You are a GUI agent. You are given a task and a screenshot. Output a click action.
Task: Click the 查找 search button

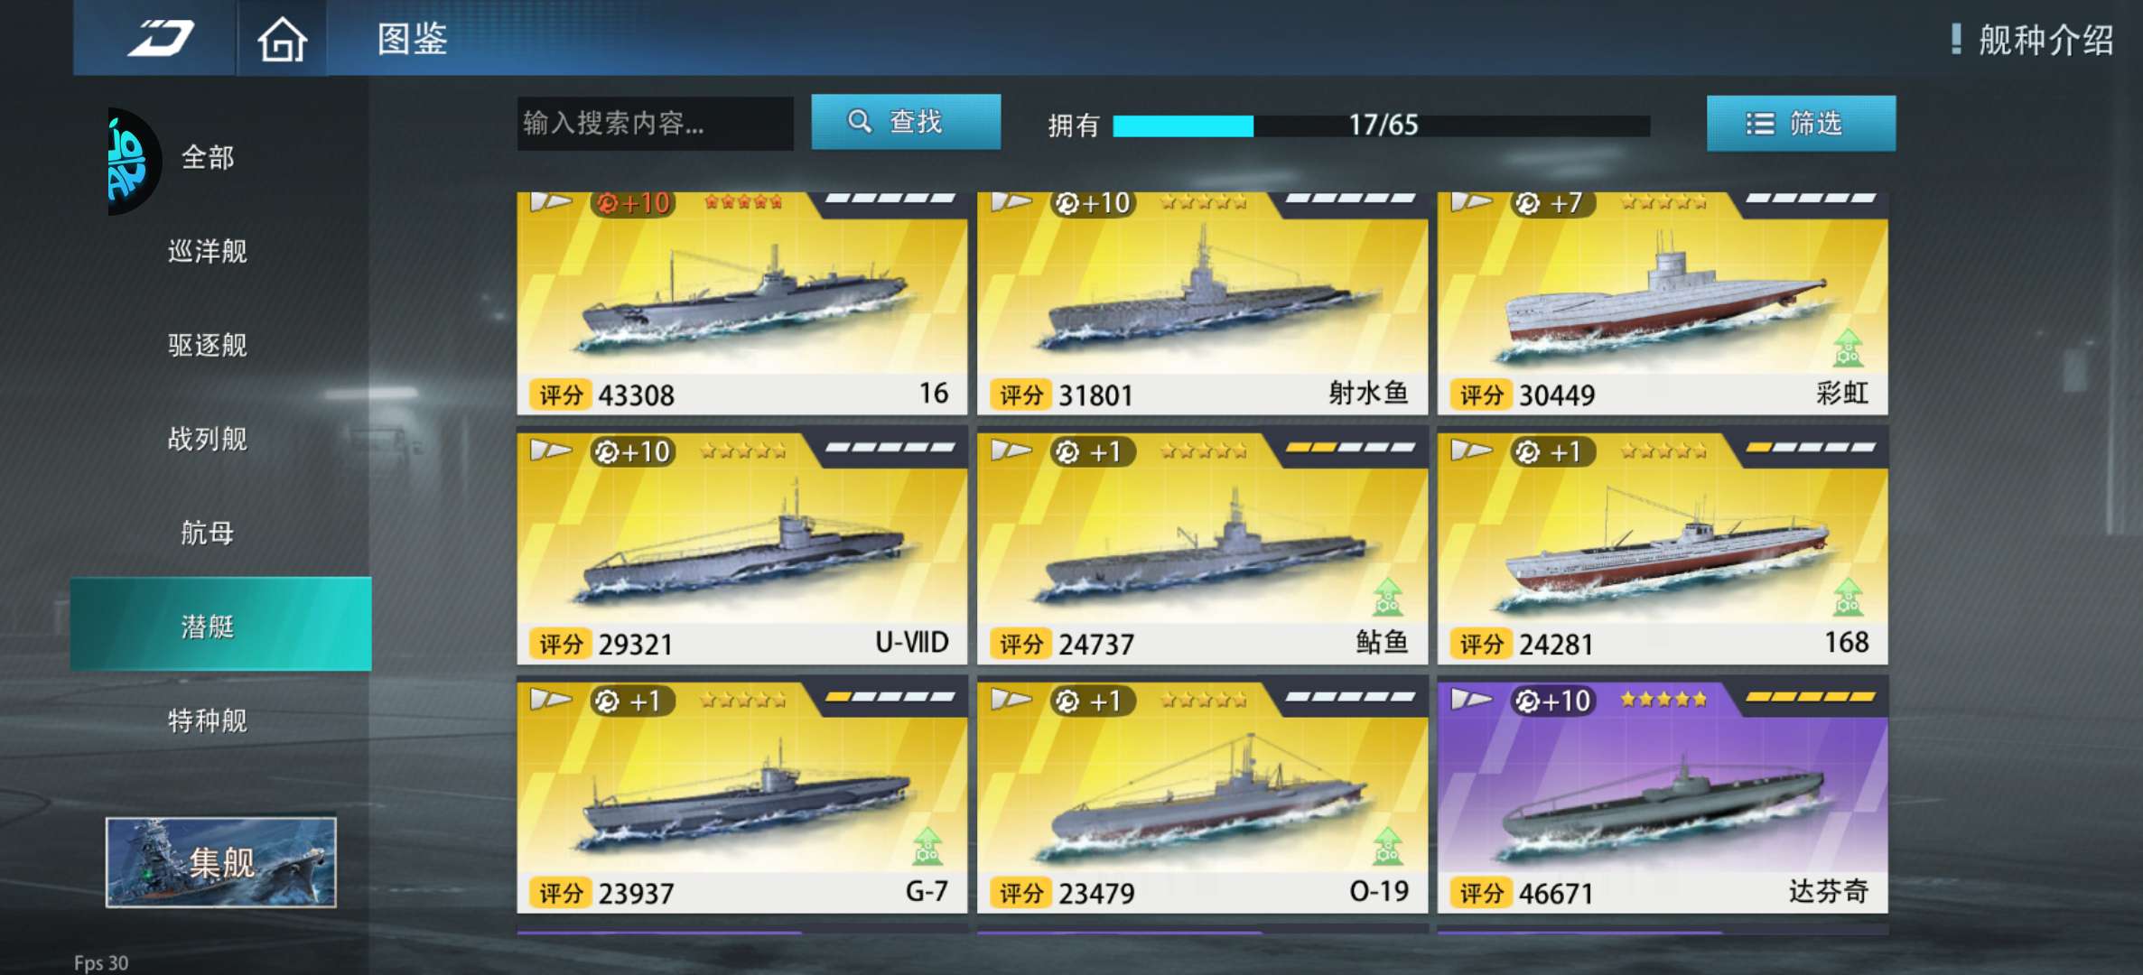(x=906, y=122)
